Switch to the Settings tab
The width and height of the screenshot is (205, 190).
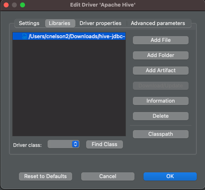point(29,23)
